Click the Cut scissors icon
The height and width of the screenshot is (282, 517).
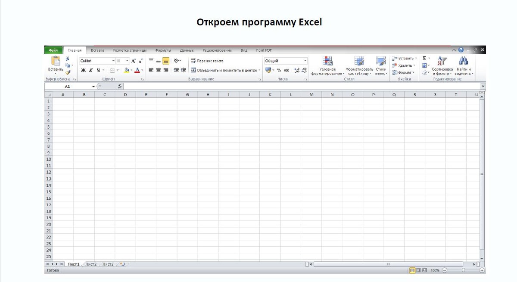[68, 59]
